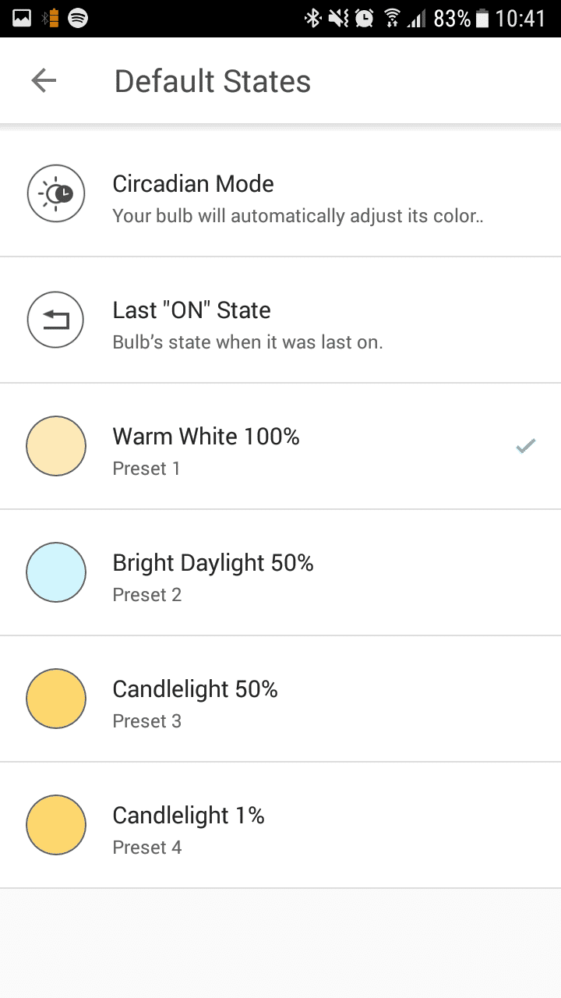
Task: Tap the Candlelight 50% orange swatch
Action: [56, 699]
